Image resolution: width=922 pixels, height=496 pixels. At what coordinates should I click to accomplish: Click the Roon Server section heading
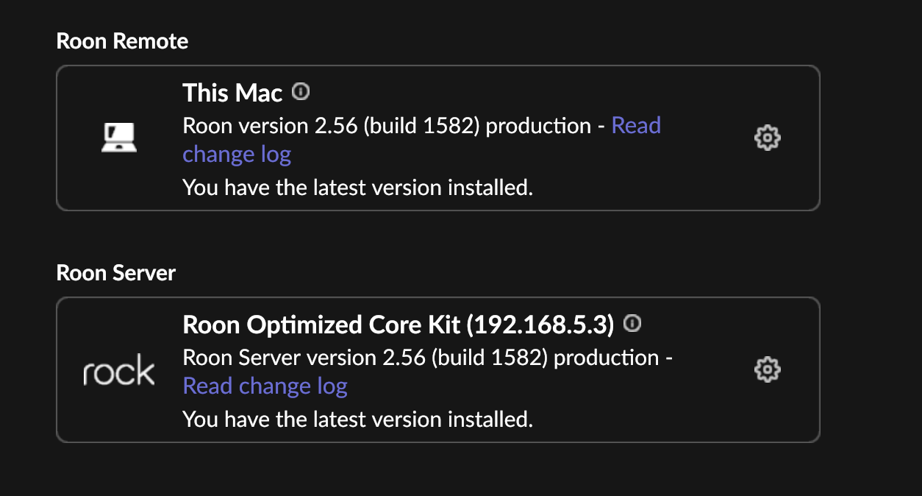(116, 273)
